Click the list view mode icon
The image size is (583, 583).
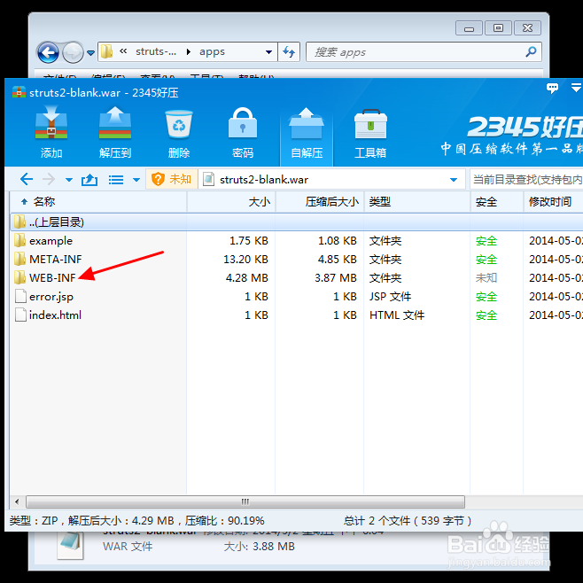(x=116, y=180)
